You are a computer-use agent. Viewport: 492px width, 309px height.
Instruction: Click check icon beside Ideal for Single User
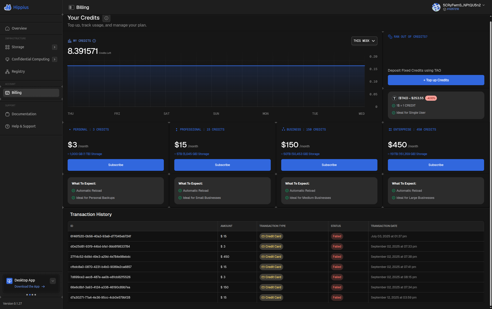[394, 113]
